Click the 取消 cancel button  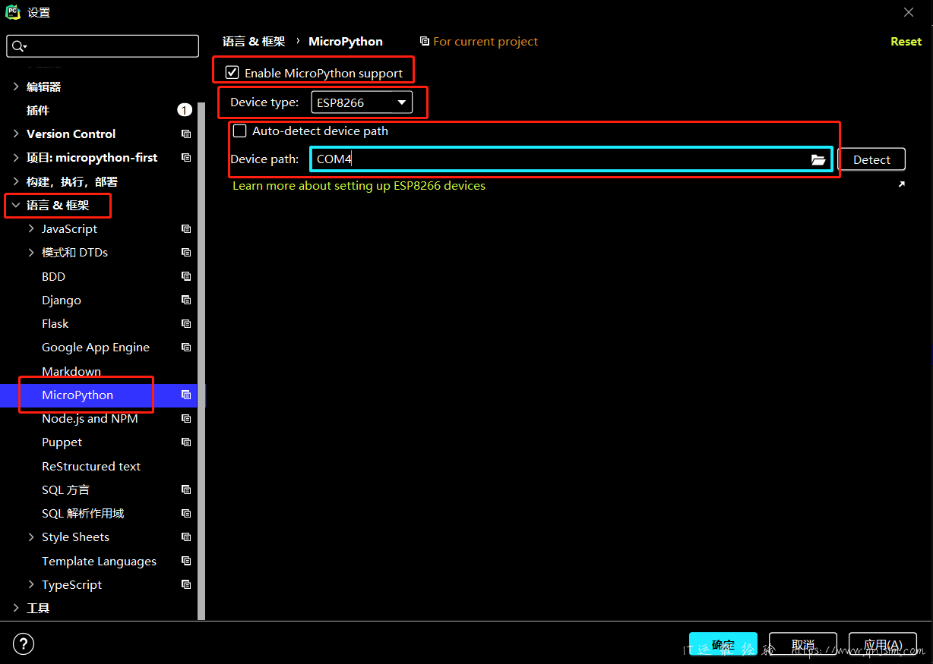pyautogui.click(x=803, y=644)
